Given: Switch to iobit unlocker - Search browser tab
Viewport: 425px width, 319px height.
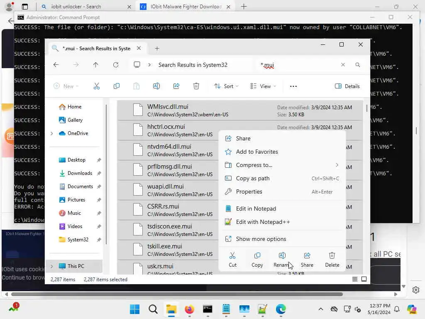Looking at the screenshot, I should pos(86,7).
